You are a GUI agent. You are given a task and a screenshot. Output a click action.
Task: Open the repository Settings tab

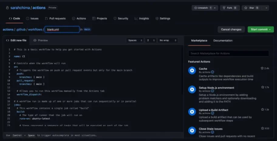click(x=163, y=18)
